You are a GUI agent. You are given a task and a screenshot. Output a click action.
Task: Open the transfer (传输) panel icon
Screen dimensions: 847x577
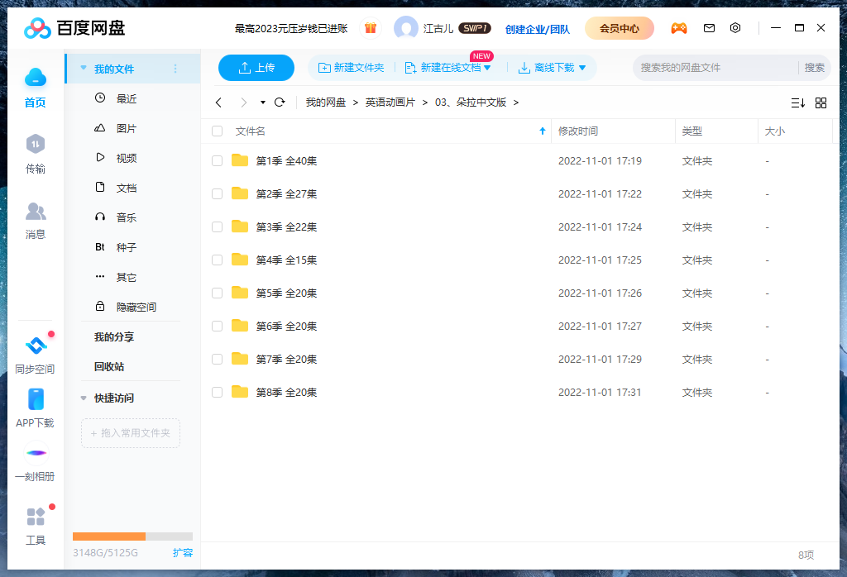coord(35,144)
